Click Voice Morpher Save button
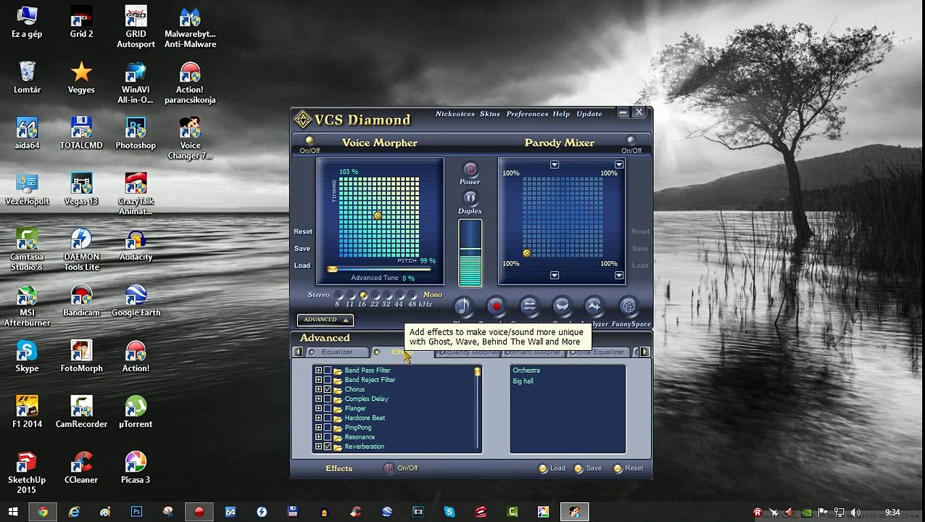Image resolution: width=925 pixels, height=522 pixels. 302,249
